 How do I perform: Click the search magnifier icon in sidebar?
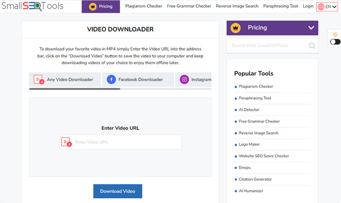point(312,46)
